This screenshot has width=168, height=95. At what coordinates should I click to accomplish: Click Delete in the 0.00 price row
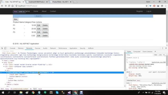point(45,36)
